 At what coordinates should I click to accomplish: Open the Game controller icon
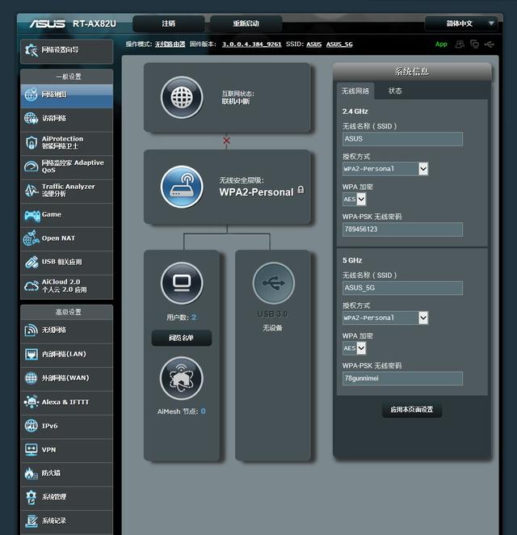pyautogui.click(x=32, y=216)
